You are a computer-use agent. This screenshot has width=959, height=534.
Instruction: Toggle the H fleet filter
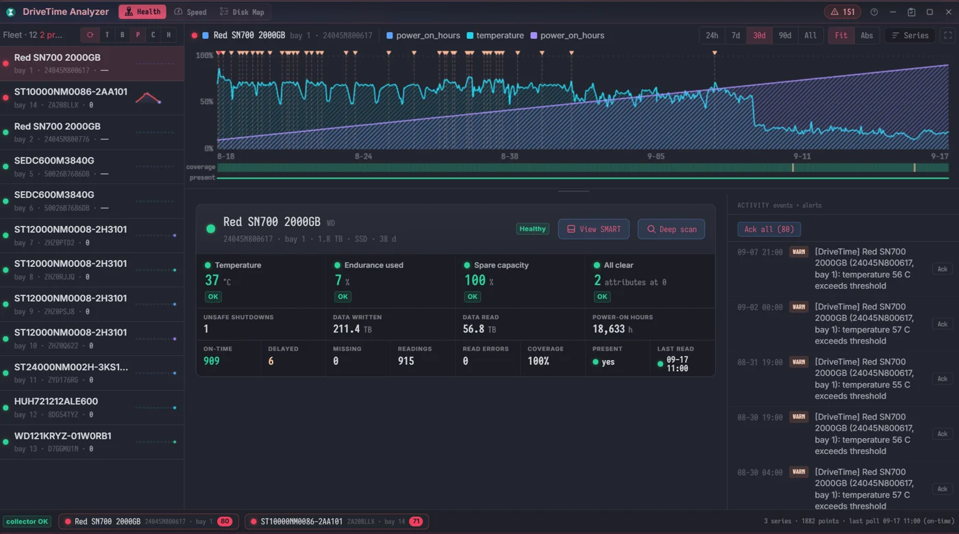pos(169,35)
